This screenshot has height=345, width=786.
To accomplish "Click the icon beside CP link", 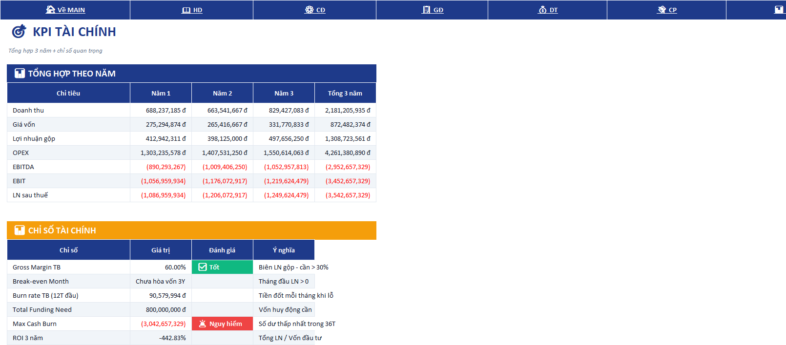I will click(662, 9).
